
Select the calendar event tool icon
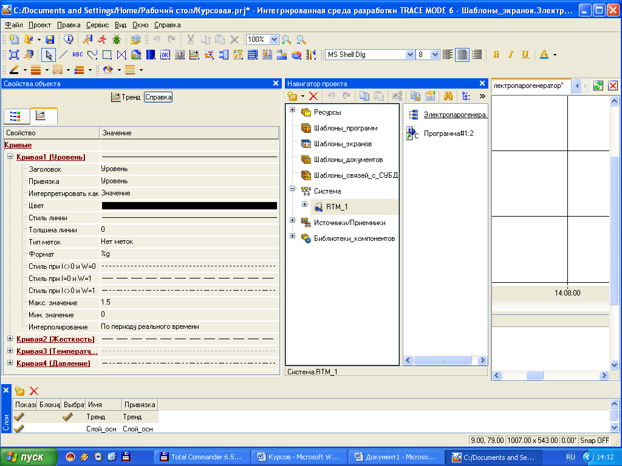click(x=267, y=55)
